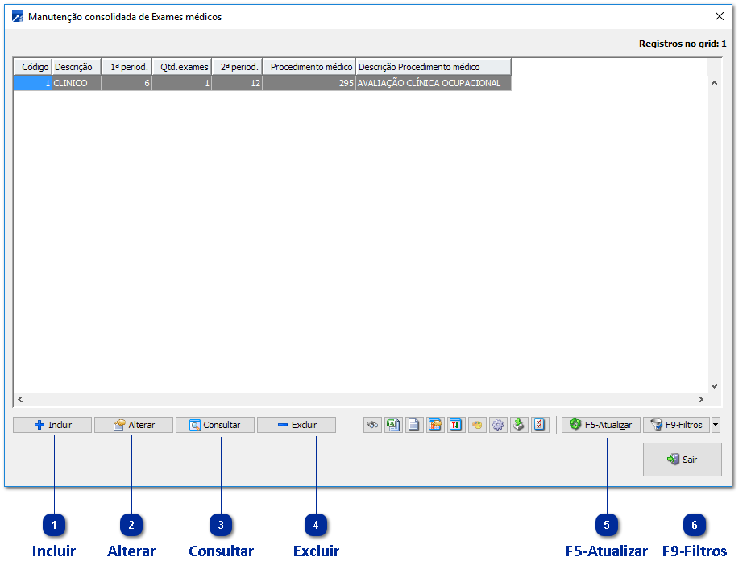This screenshot has height=574, width=751.
Task: Click the Qtd.exames column header
Action: coord(182,67)
